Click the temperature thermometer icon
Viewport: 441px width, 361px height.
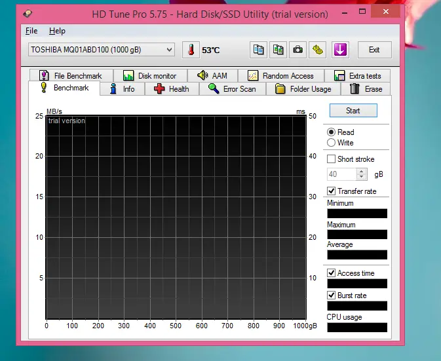191,50
